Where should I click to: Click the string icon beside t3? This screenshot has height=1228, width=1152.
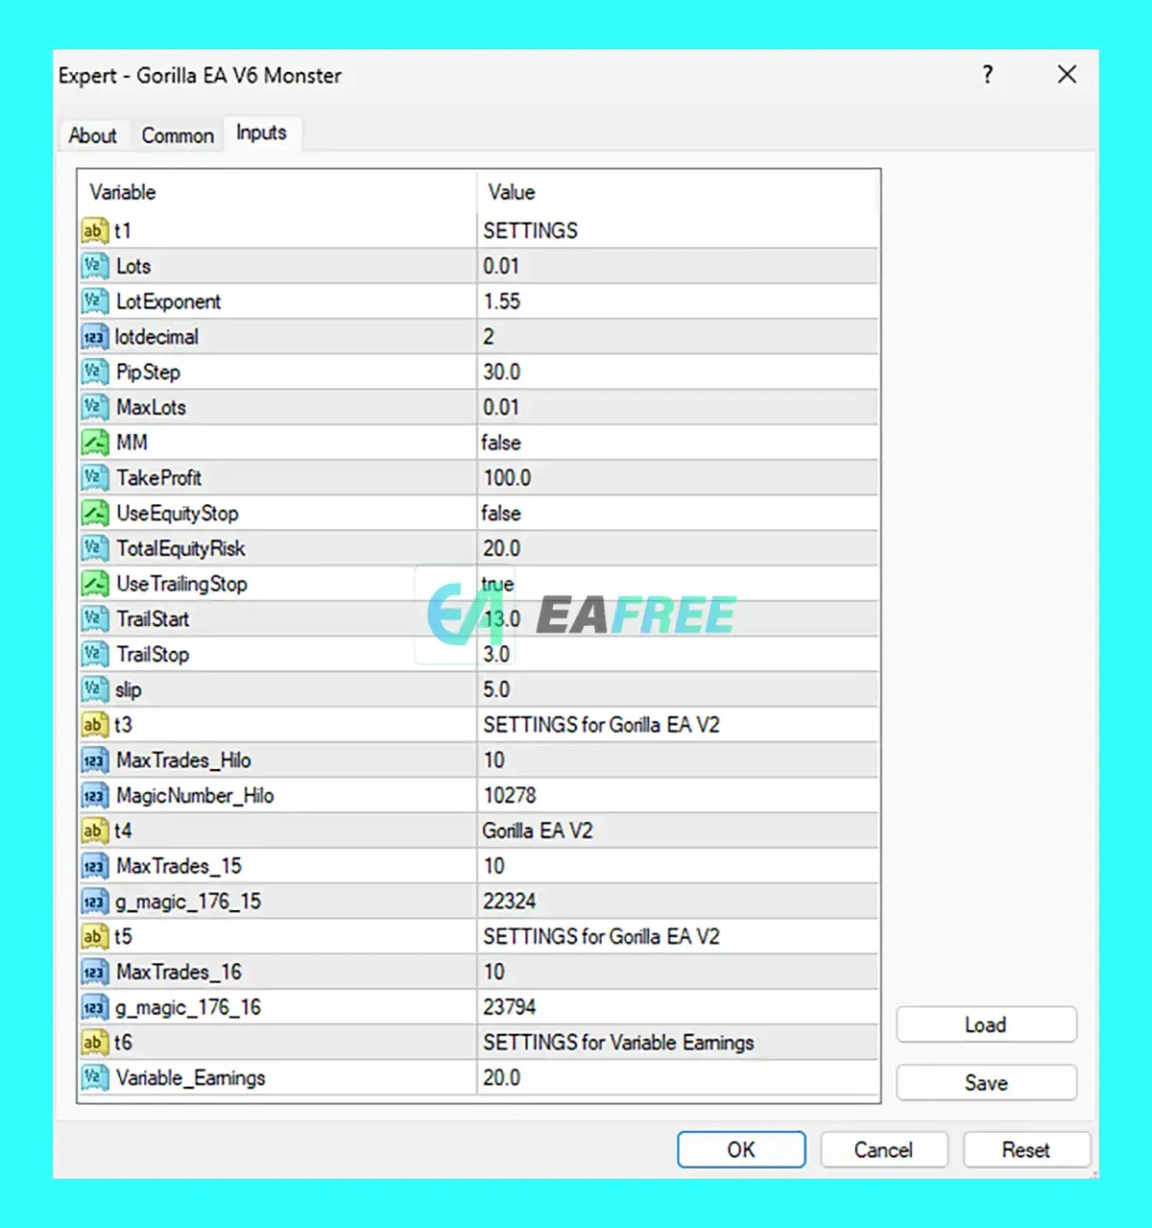click(x=94, y=725)
